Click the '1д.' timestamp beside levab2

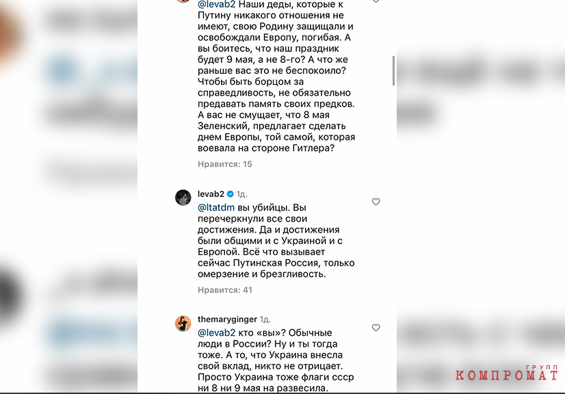241,194
